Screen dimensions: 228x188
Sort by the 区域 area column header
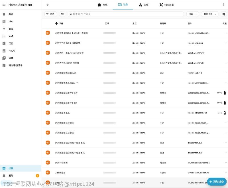click(107, 23)
